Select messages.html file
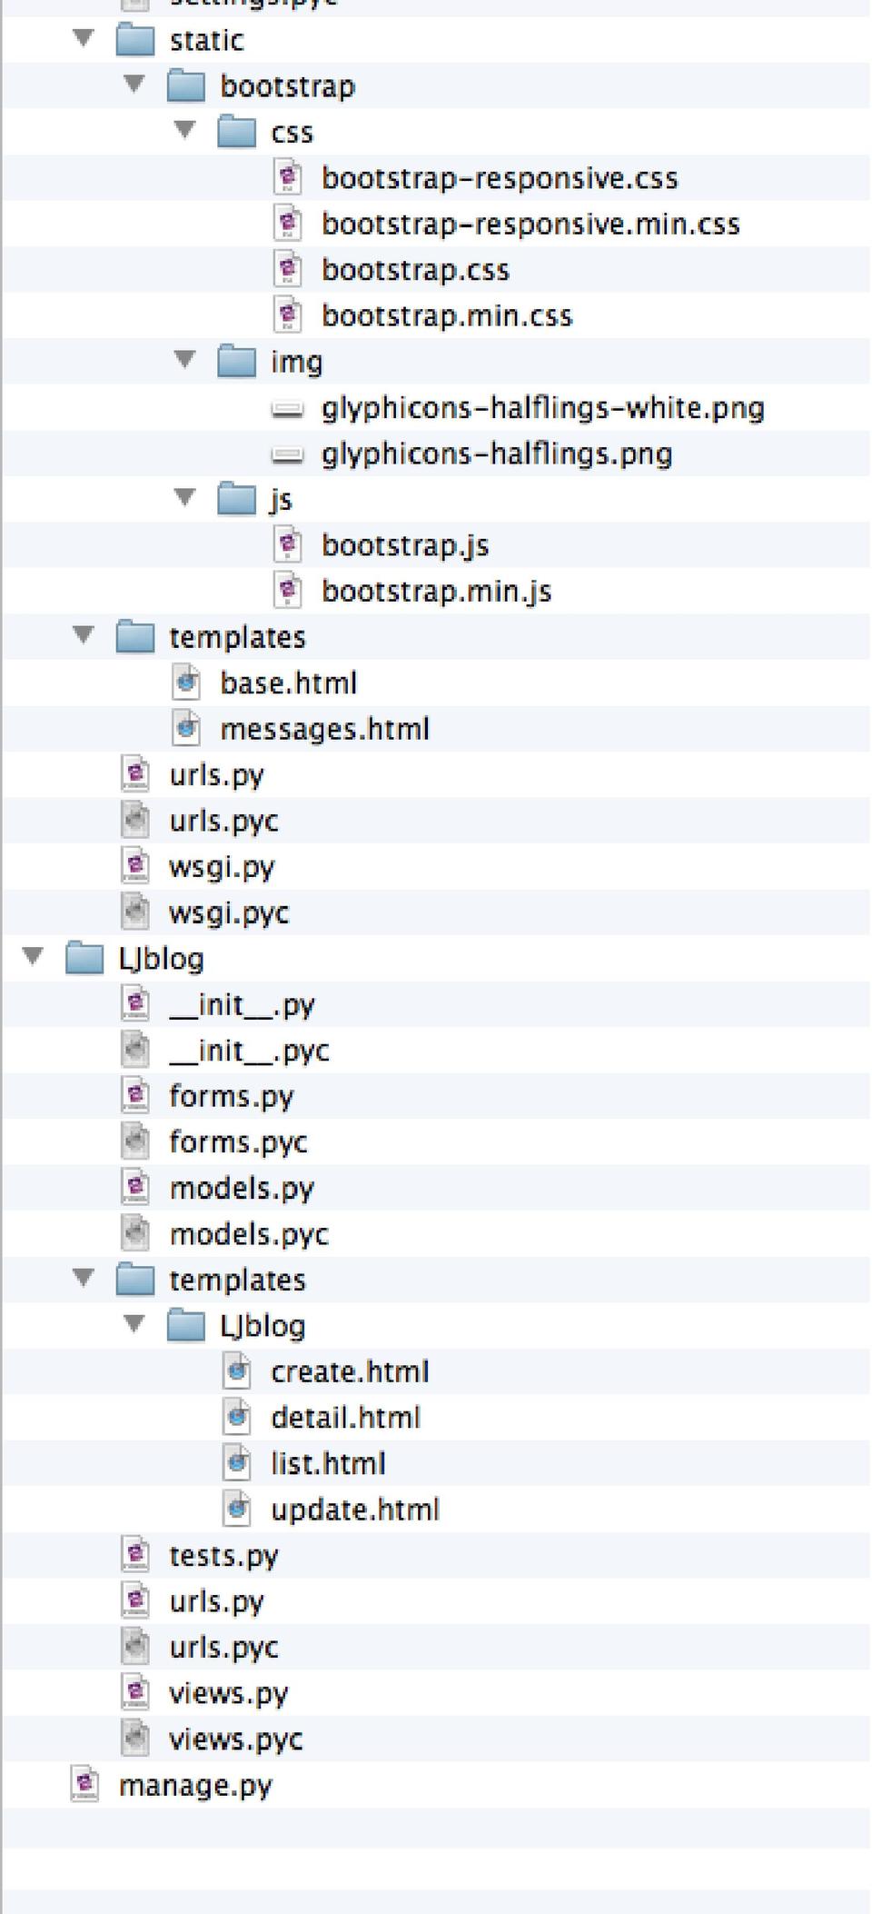The height and width of the screenshot is (1914, 872). click(x=324, y=729)
